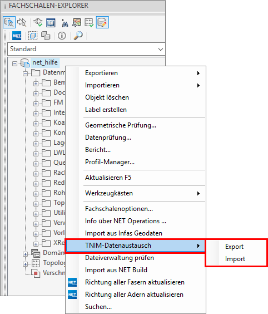Image resolution: width=268 pixels, height=314 pixels.
Task: Click the database edit icon in toolbar
Action: tap(102, 22)
